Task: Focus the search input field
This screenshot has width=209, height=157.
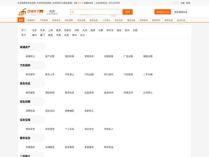Action: click(x=96, y=12)
